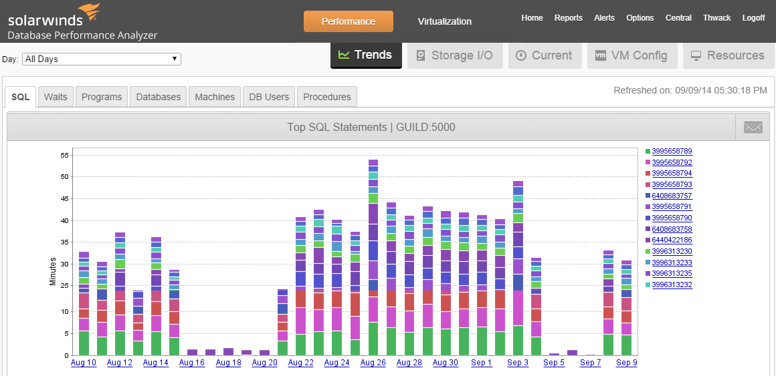
Task: Open SQL hash 3996313233 legend link
Action: (x=672, y=262)
